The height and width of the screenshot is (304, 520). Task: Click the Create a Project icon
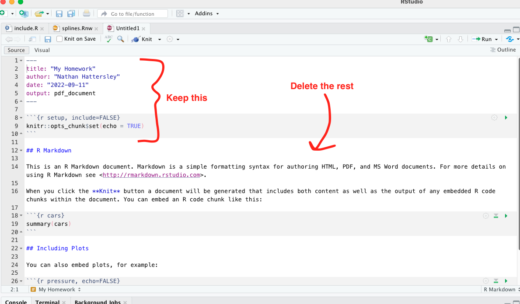click(x=24, y=14)
